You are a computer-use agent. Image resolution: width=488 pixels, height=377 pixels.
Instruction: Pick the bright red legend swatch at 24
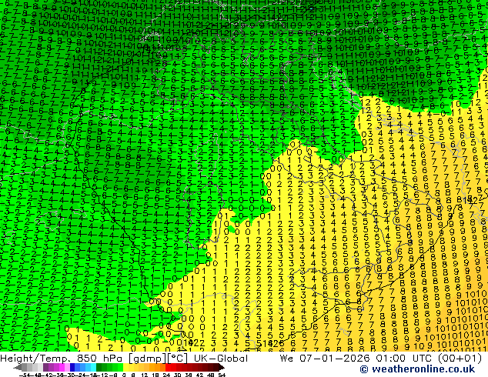[x=168, y=367]
